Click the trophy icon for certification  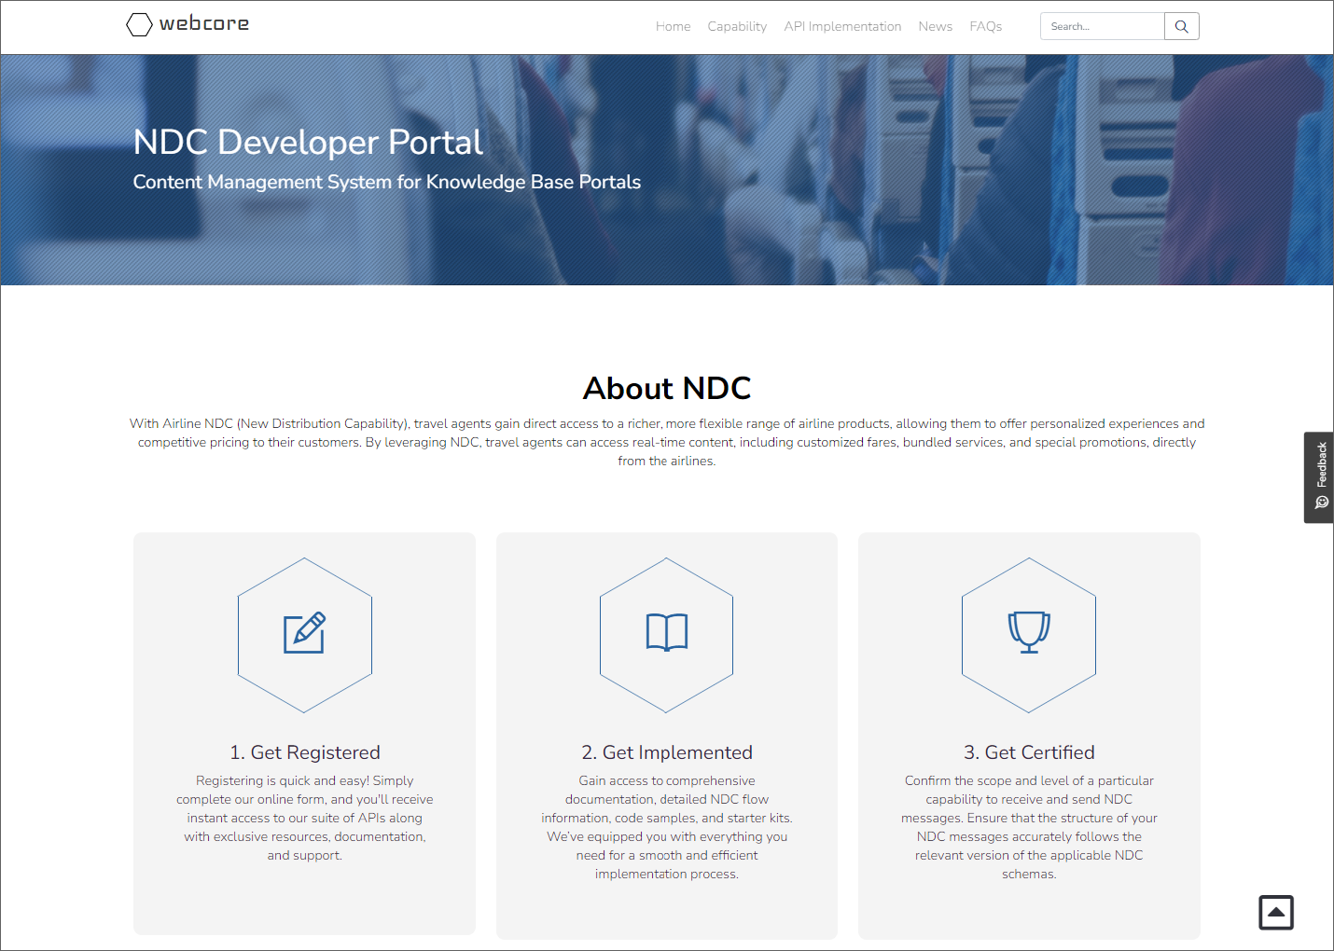click(x=1028, y=632)
